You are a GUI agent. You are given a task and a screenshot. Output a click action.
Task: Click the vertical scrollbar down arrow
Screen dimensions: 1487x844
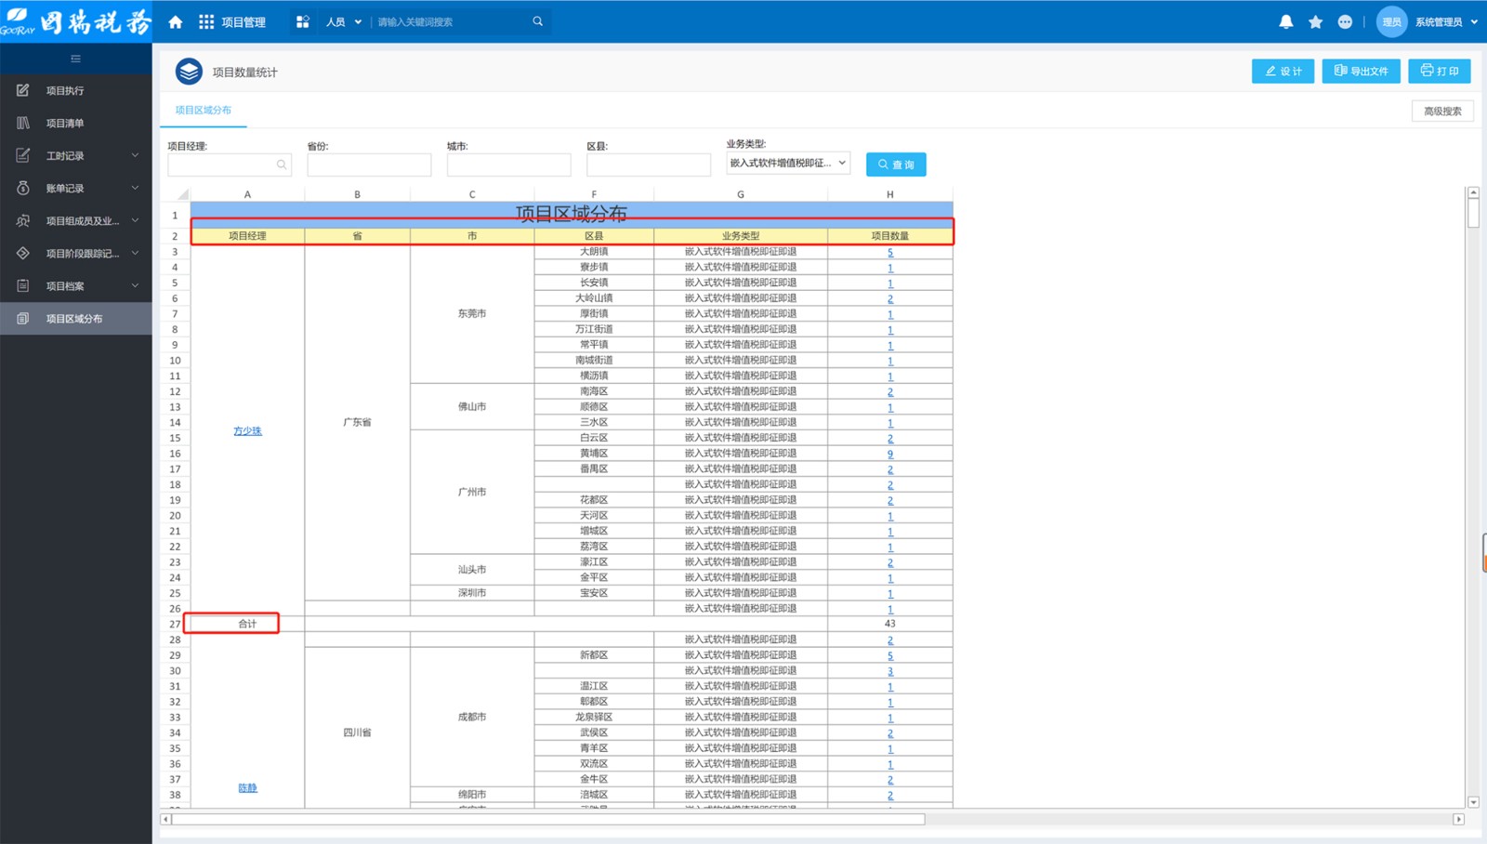coord(1473,802)
